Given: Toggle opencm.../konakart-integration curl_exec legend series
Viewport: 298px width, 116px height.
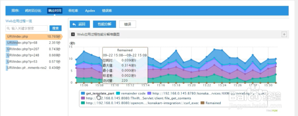Looking at the screenshot, I should (140, 103).
